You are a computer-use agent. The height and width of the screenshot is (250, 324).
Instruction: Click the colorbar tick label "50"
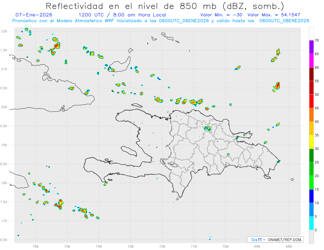pos(317,95)
